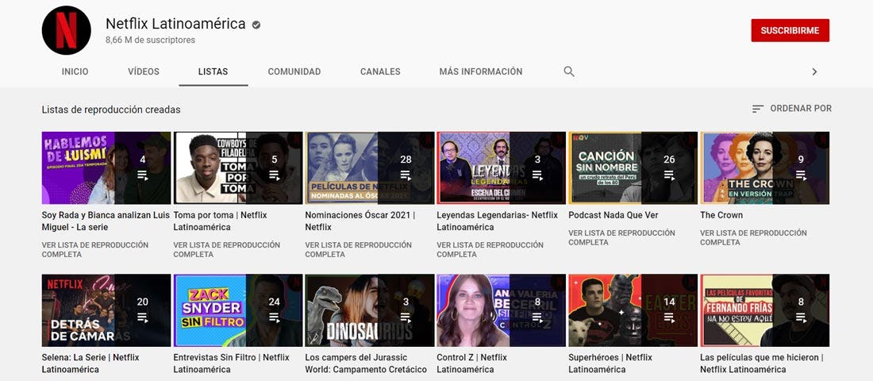The height and width of the screenshot is (381, 873).
Task: Open the Ordenar por sort dropdown
Action: click(791, 108)
